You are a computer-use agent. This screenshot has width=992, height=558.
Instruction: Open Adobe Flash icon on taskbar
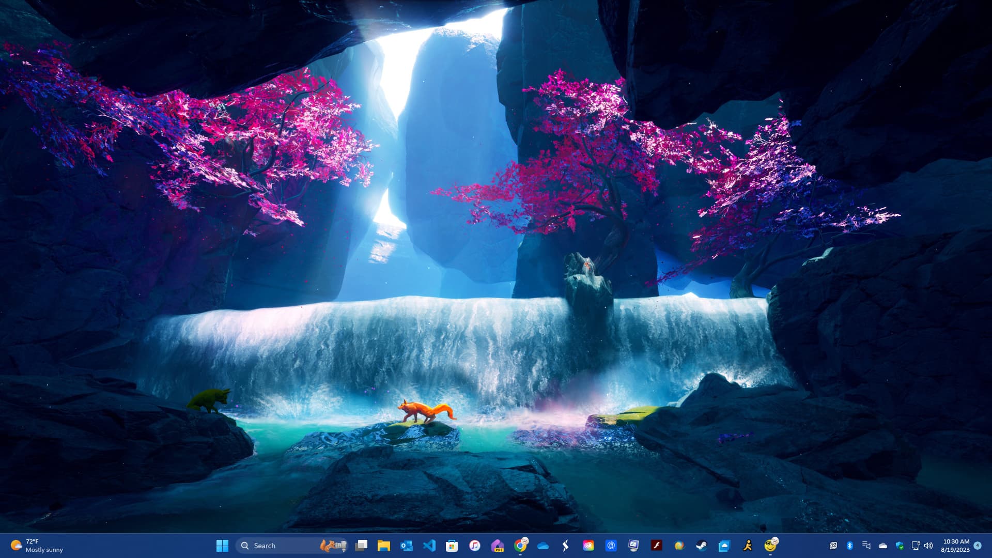click(656, 546)
